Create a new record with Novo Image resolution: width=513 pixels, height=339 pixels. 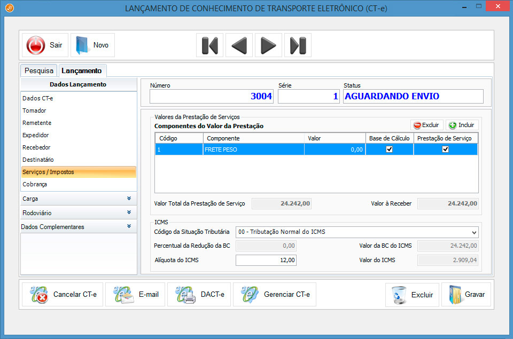tap(92, 45)
